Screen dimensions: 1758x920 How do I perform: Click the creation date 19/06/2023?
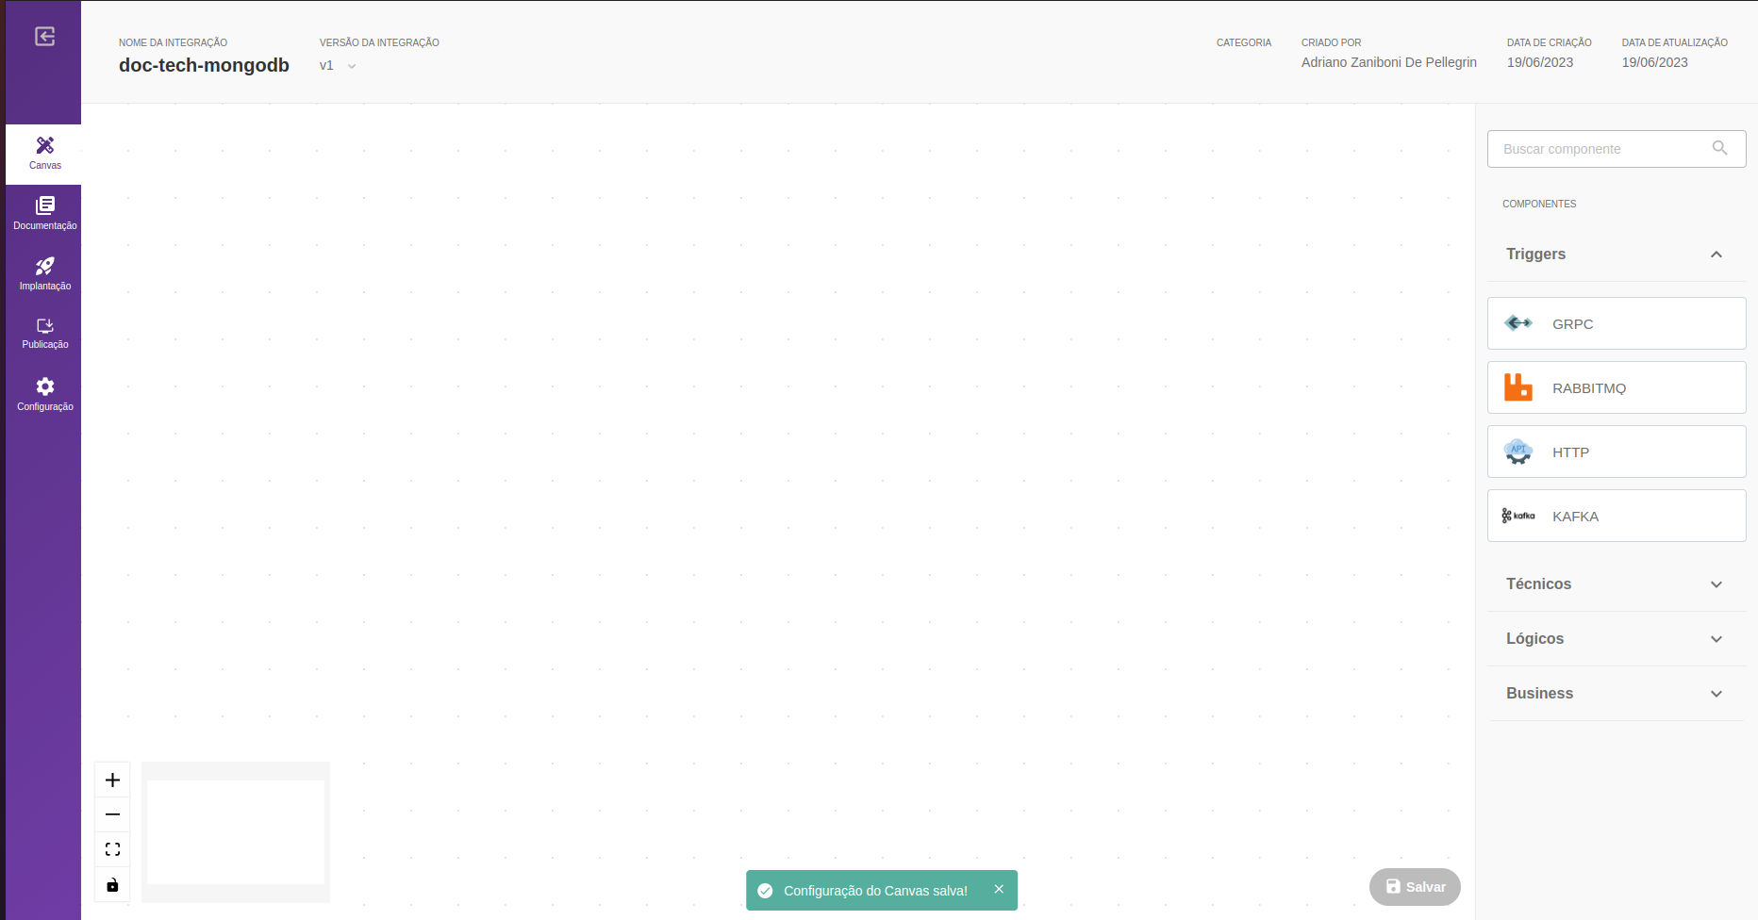click(x=1539, y=62)
